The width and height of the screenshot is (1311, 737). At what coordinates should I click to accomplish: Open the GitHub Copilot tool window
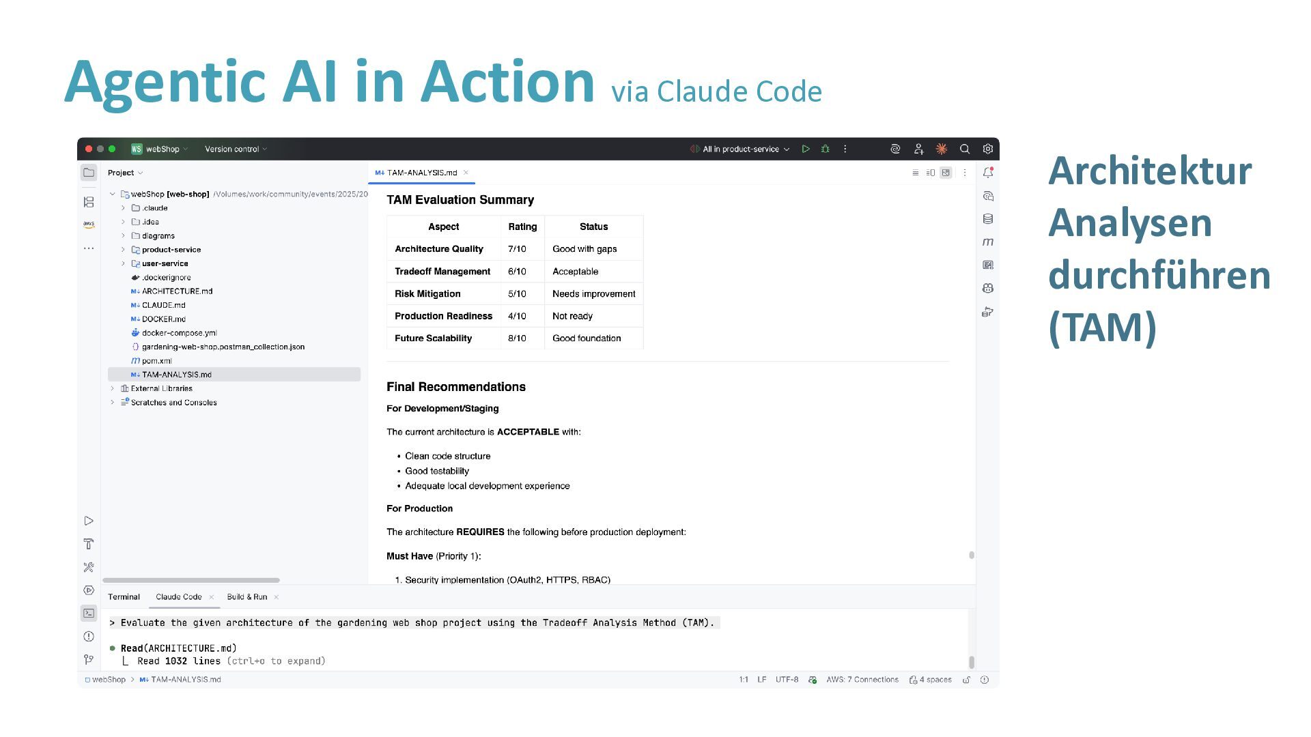click(x=988, y=288)
